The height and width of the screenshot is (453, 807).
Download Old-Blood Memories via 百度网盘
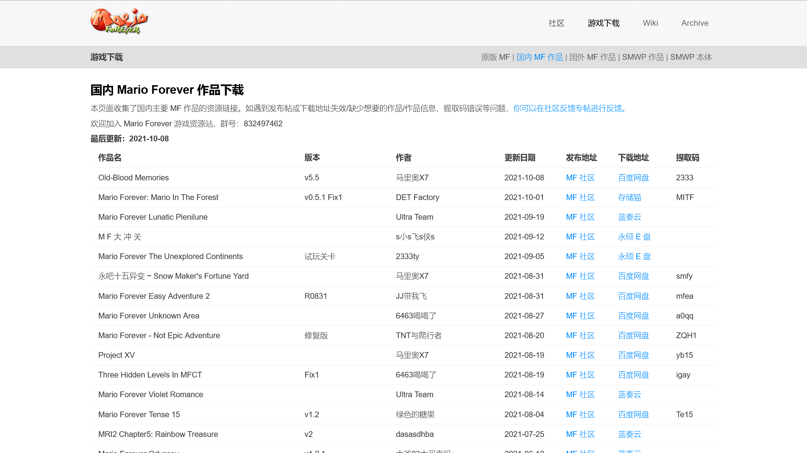[633, 178]
